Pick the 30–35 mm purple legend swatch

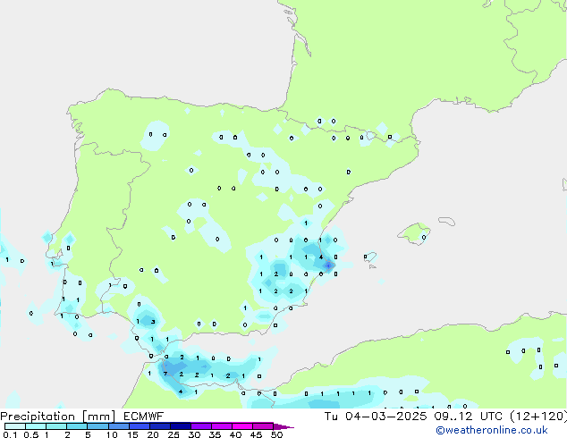[200, 426]
